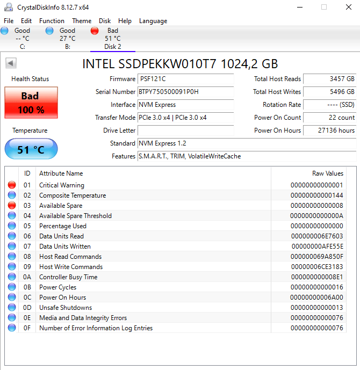This screenshot has width=360, height=370.
Task: Click the blue Good status icon for C:
Action: tap(5, 31)
